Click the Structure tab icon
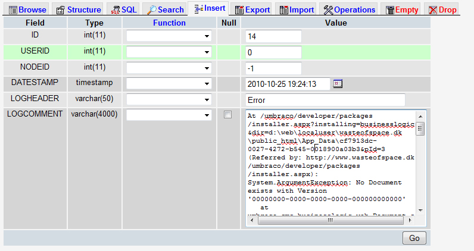Screen dimensions: 474x251 pos(60,10)
